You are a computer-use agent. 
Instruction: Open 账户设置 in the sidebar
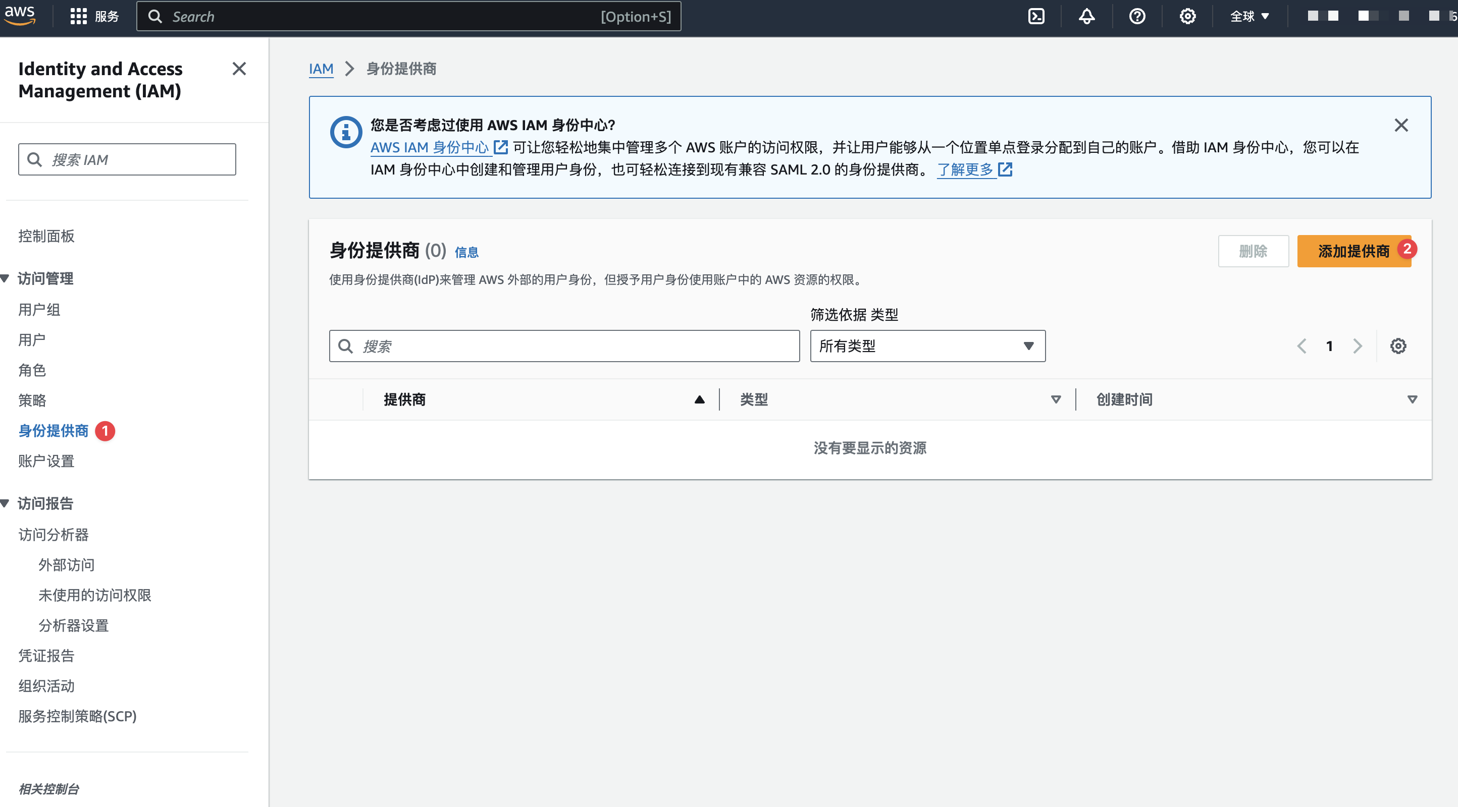(x=46, y=461)
